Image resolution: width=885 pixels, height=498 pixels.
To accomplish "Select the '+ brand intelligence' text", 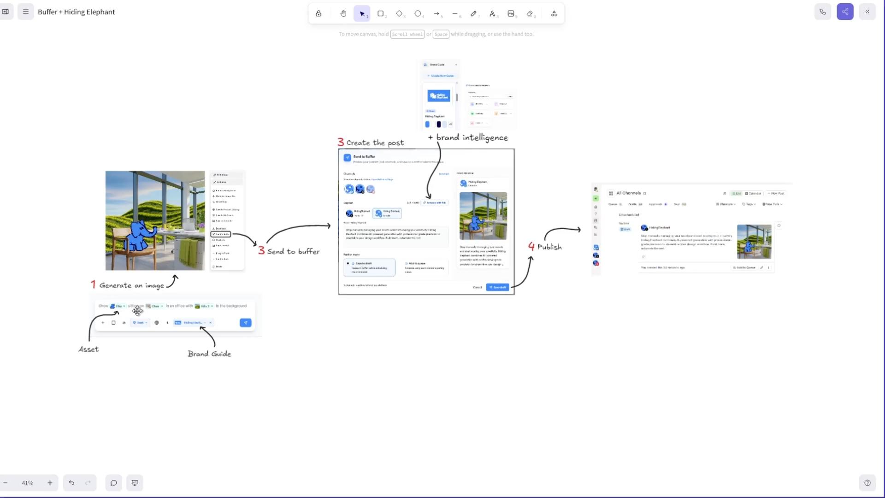I will (468, 137).
